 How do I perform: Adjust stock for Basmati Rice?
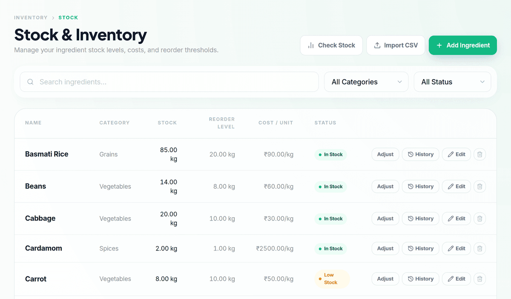click(385, 154)
